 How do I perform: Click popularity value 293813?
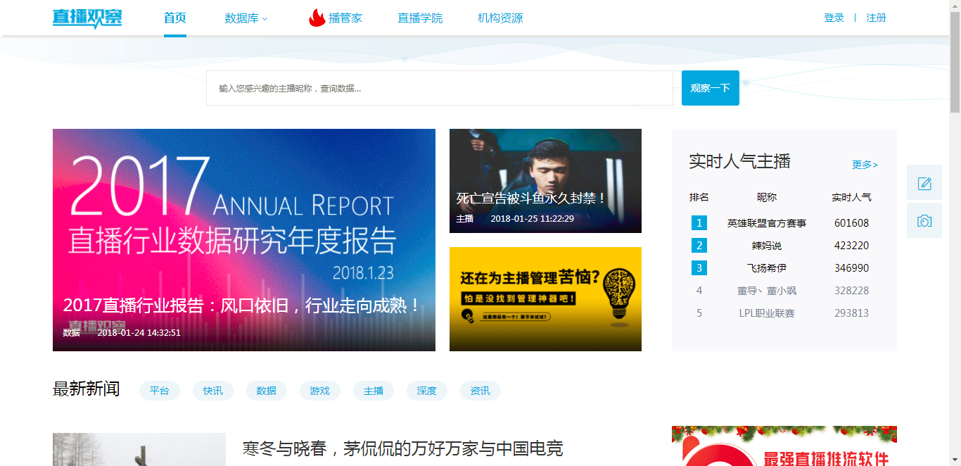pos(852,313)
